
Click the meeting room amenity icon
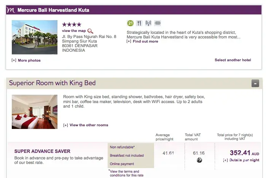158,23
